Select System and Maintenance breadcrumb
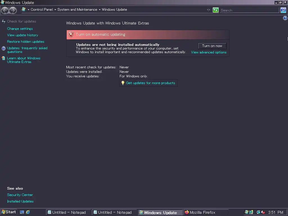The height and width of the screenshot is (216, 288). coord(77,10)
